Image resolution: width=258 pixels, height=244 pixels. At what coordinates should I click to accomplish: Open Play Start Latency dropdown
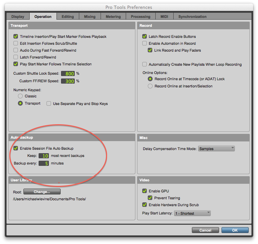pyautogui.click(x=192, y=213)
